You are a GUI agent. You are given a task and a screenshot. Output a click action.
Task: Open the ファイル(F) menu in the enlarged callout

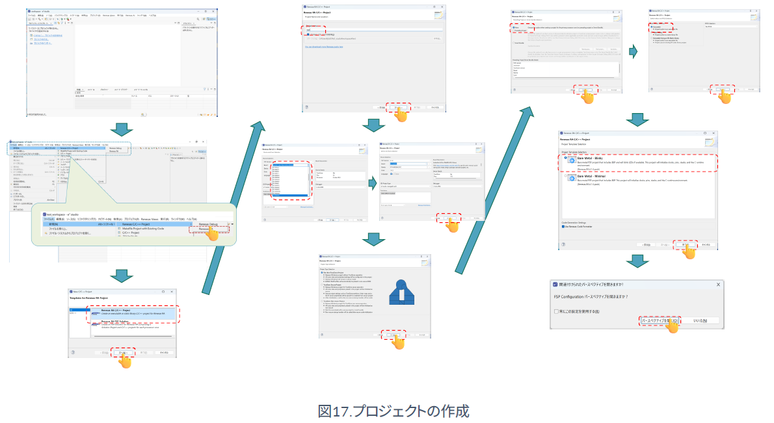coord(48,219)
